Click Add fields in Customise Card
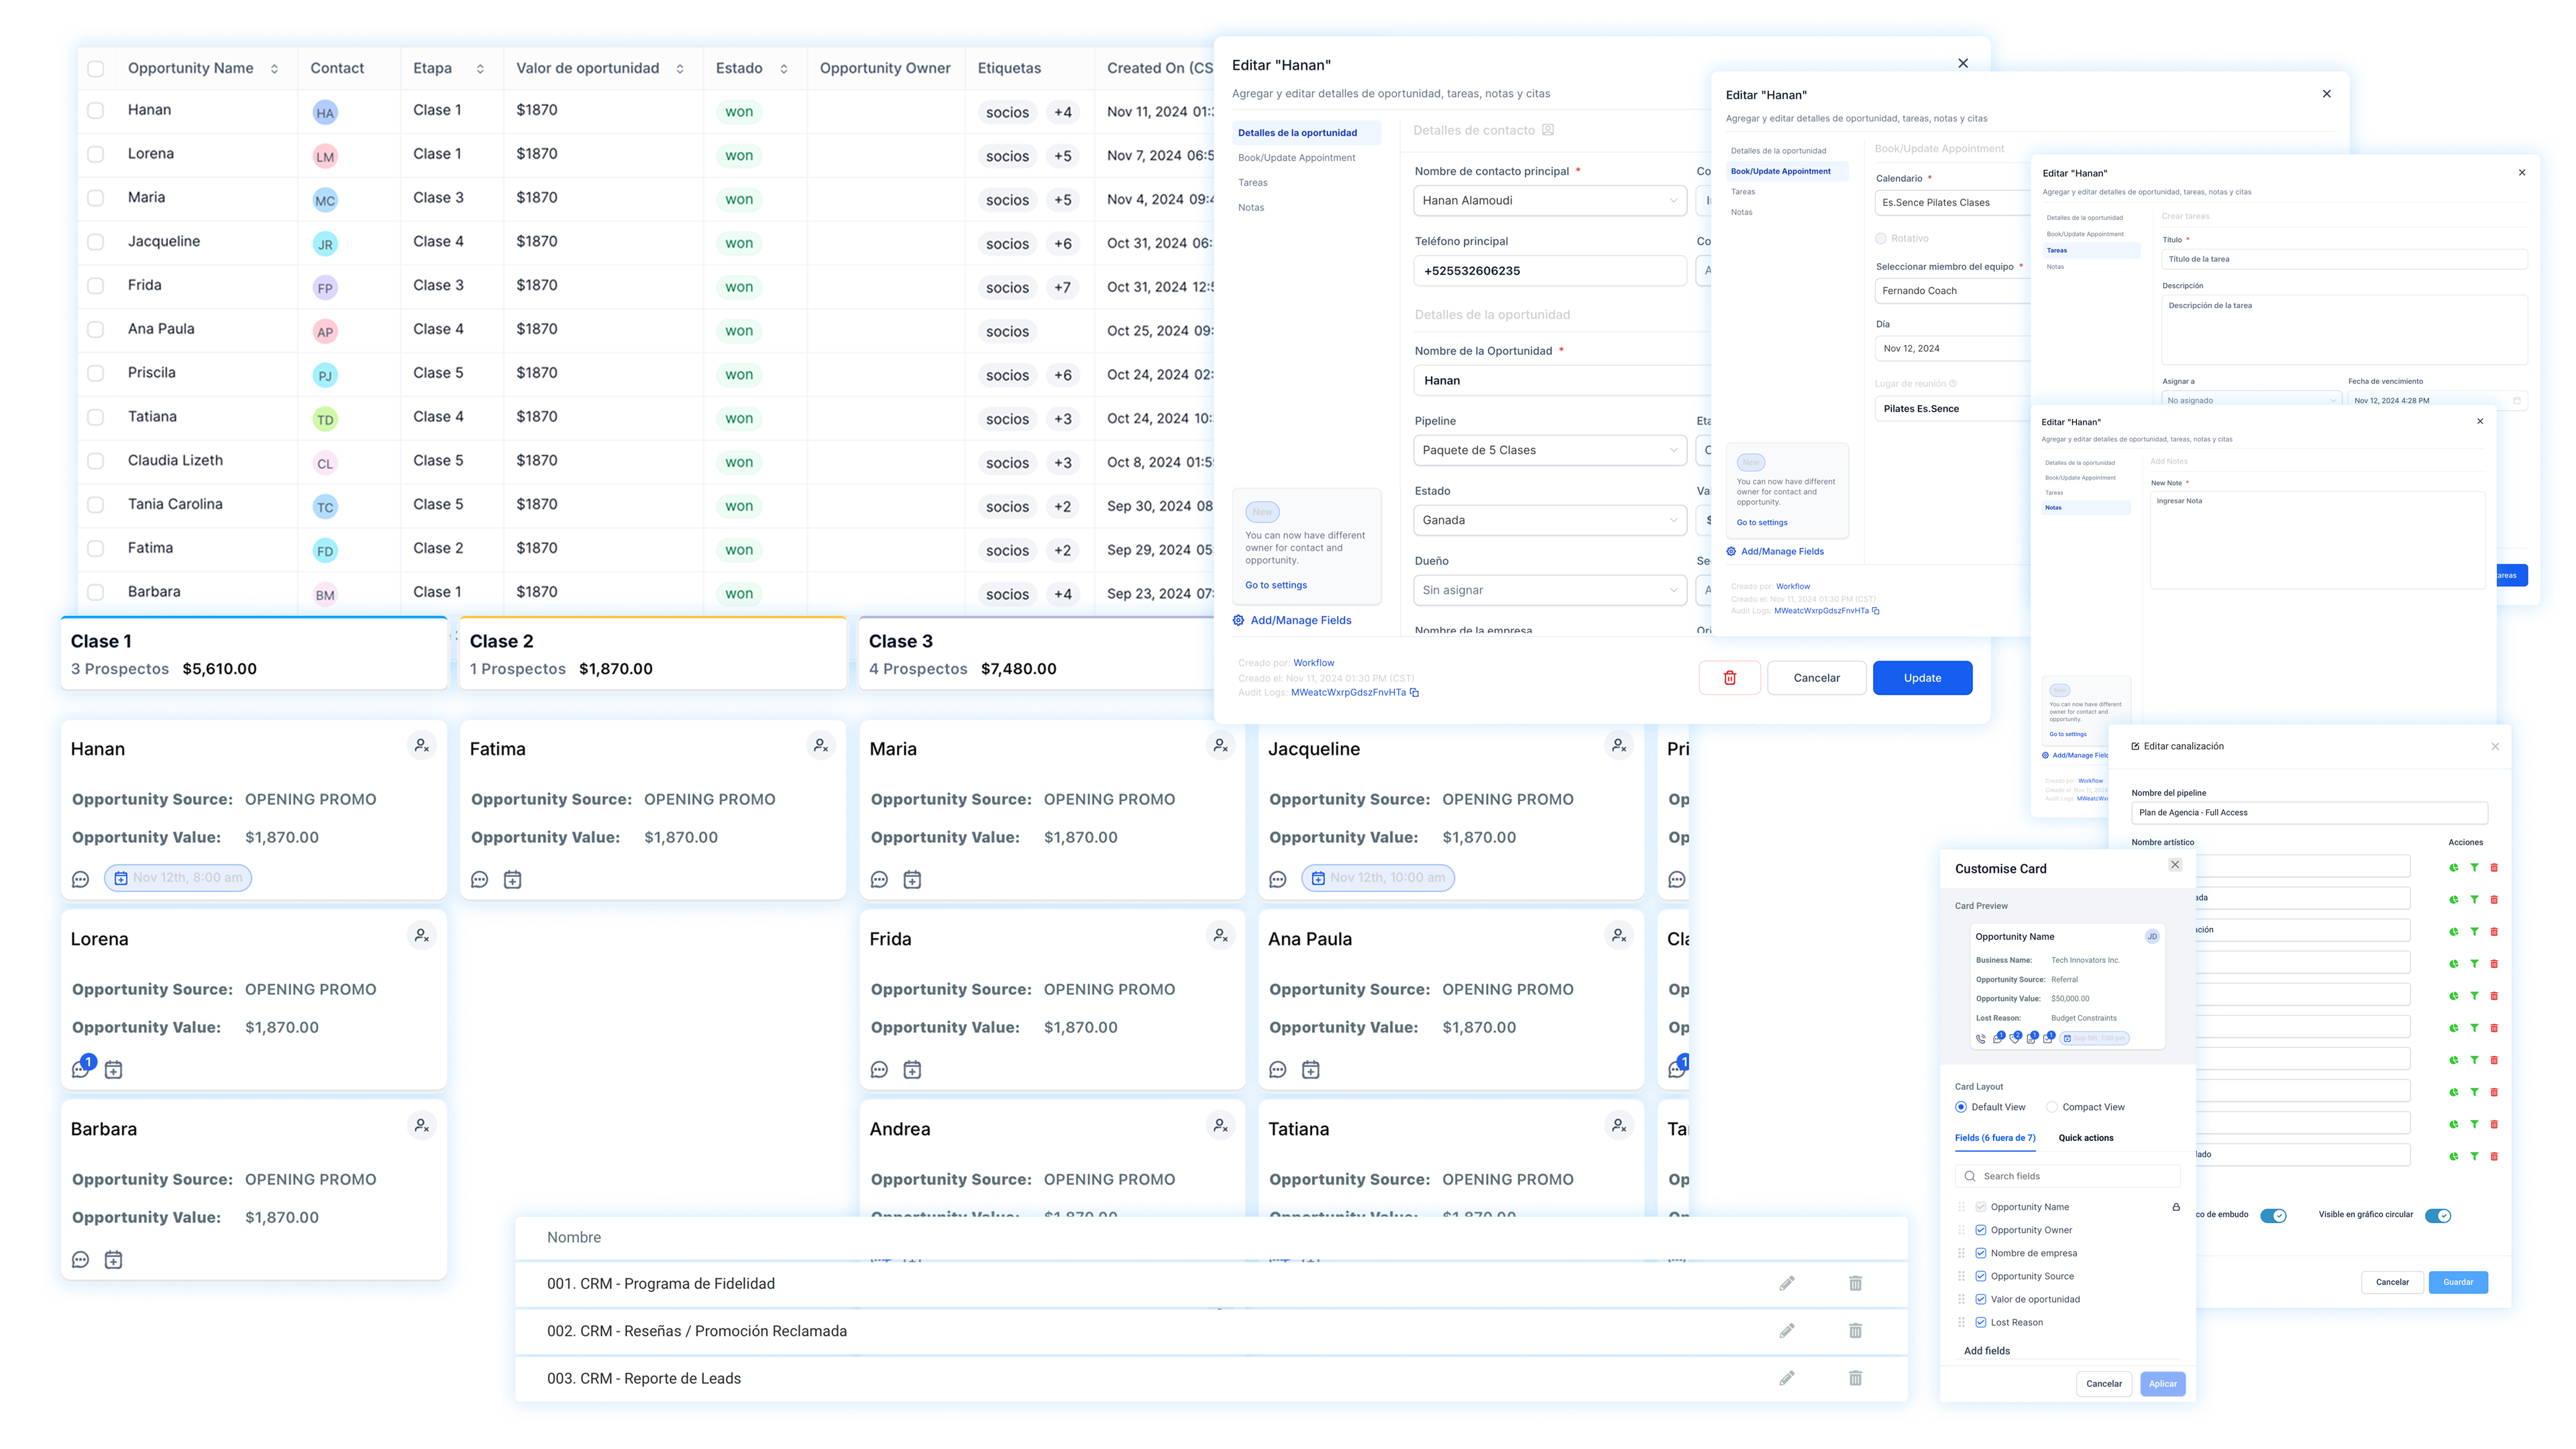This screenshot has height=1449, width=2576. click(x=1987, y=1351)
